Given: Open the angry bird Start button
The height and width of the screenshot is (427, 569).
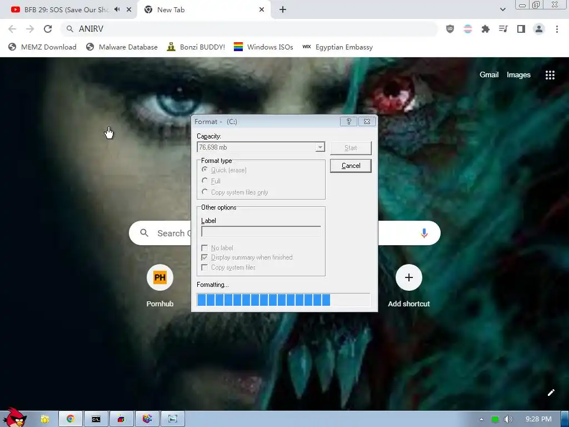Looking at the screenshot, I should click(14, 418).
